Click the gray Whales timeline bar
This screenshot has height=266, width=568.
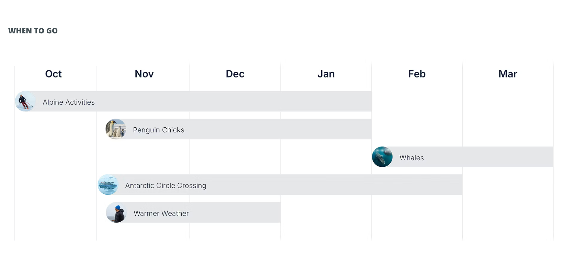point(488,157)
